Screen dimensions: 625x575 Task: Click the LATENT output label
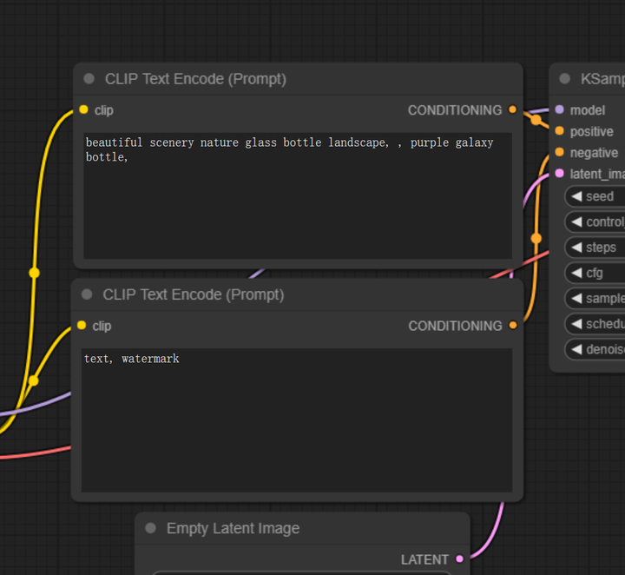point(424,559)
